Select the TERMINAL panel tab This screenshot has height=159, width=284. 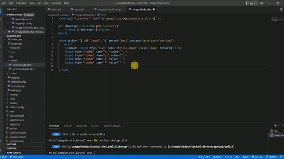pos(54,125)
